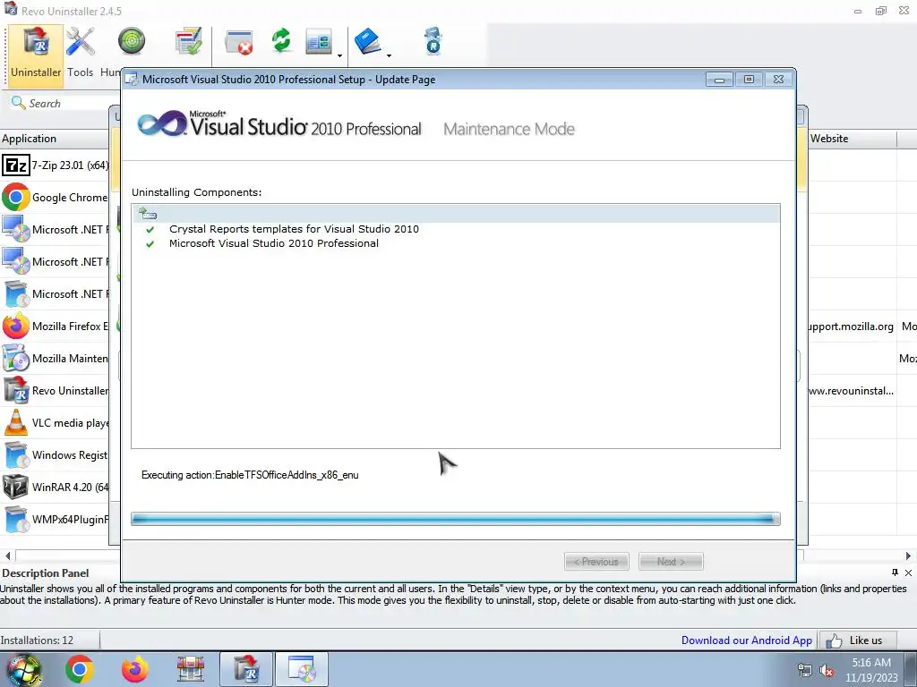Click the Next button in setup dialog

tap(671, 562)
